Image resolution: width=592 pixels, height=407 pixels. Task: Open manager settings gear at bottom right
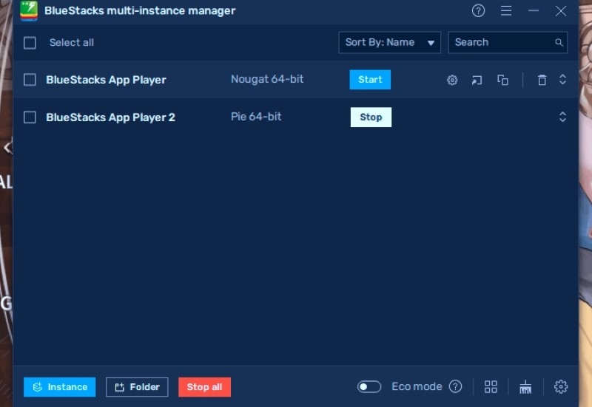pos(561,386)
